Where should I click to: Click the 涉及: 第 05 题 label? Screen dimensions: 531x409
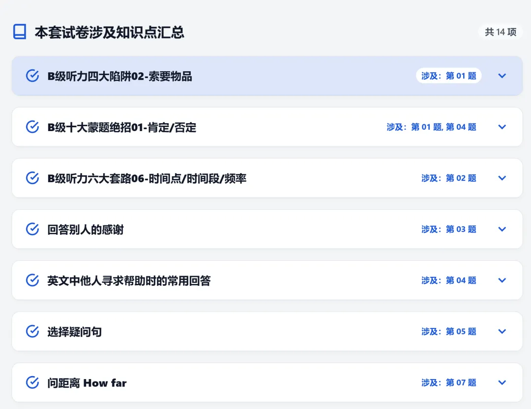tap(449, 331)
